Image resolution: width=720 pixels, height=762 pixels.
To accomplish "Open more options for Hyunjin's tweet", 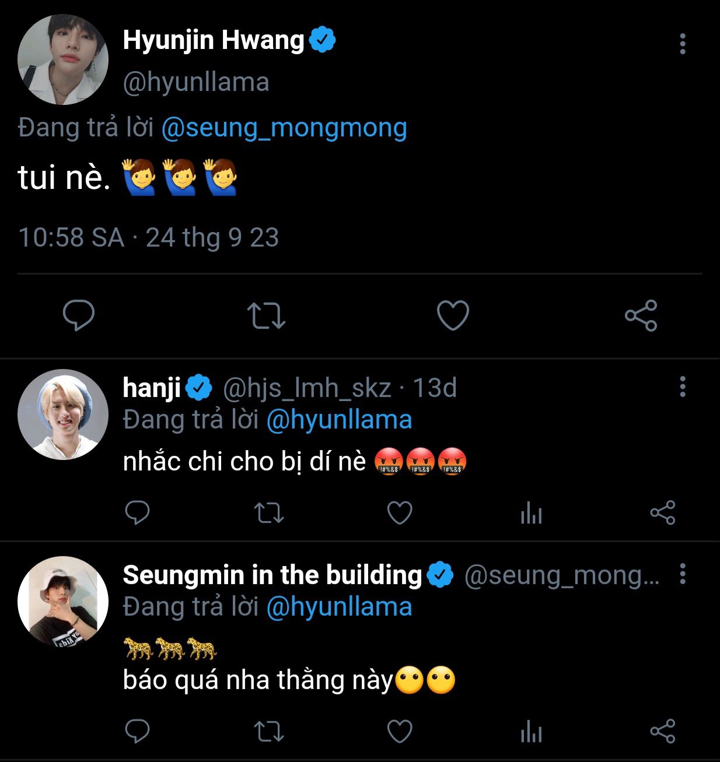I will (x=682, y=44).
